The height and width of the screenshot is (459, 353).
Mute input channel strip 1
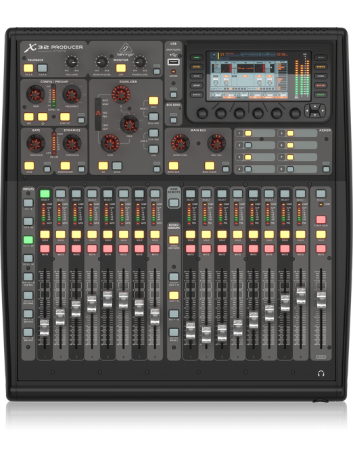(45, 249)
